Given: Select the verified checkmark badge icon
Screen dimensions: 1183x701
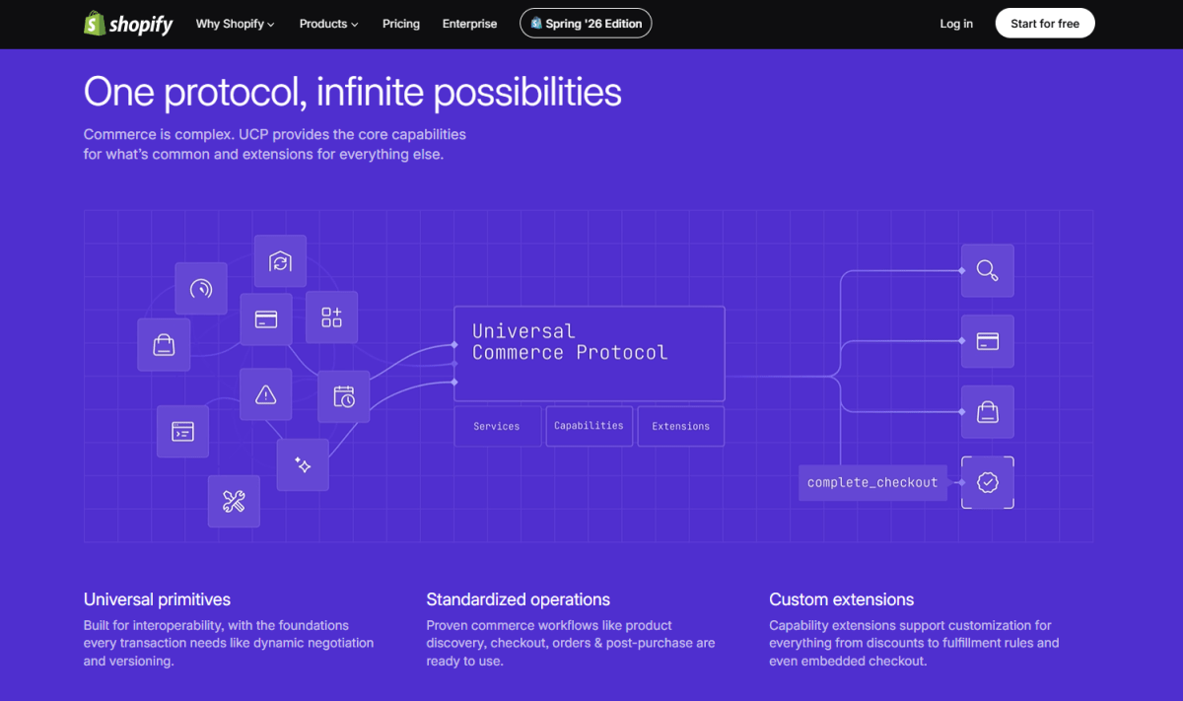Looking at the screenshot, I should coord(987,482).
